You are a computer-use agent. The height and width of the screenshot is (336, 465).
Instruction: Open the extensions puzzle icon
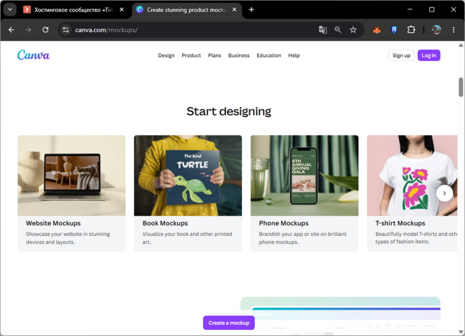click(411, 30)
